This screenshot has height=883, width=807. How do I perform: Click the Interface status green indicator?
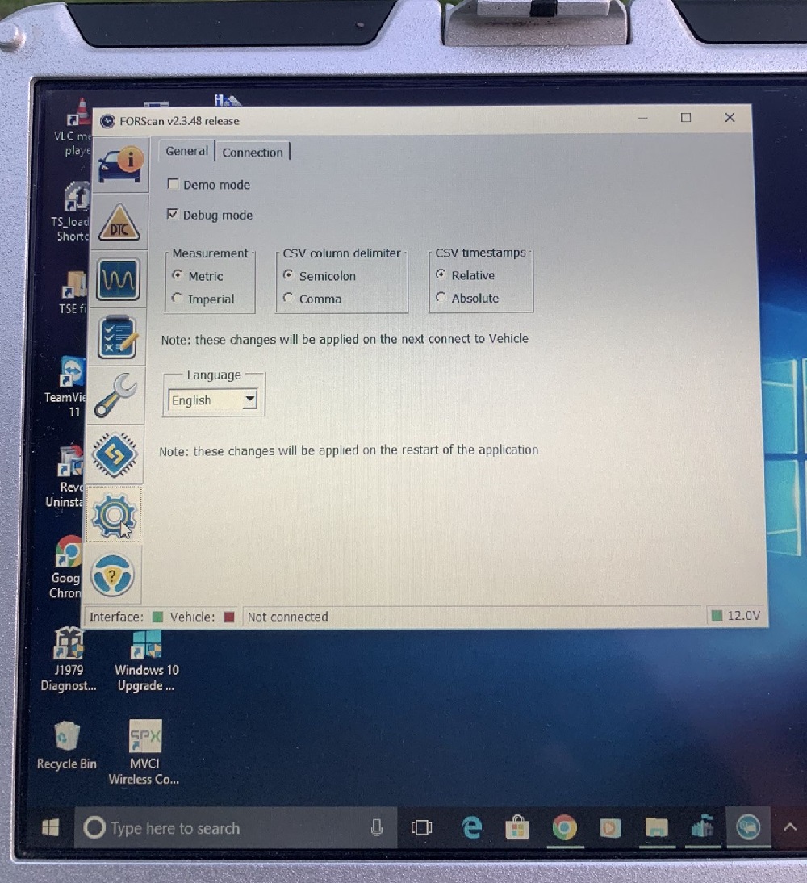pyautogui.click(x=157, y=617)
